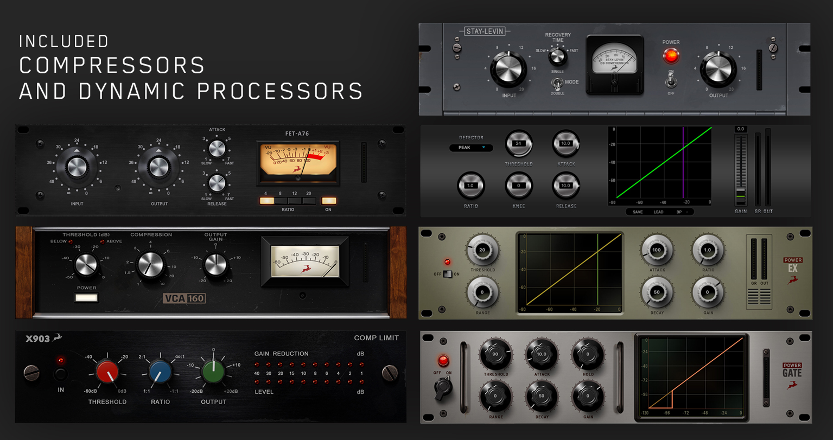The width and height of the screenshot is (833, 440).
Task: Select ratio 8 on the FET-A76
Action: coord(281,201)
